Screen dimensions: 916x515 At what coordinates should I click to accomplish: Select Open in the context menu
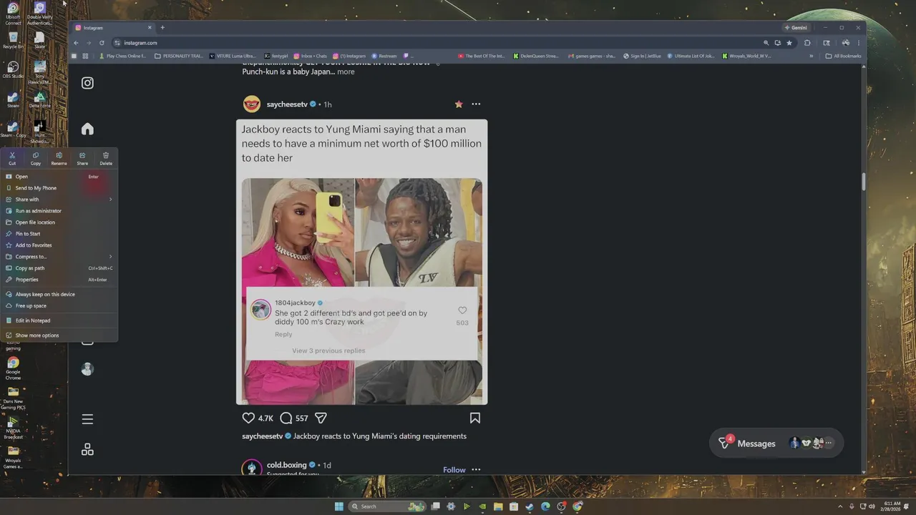[x=59, y=177]
